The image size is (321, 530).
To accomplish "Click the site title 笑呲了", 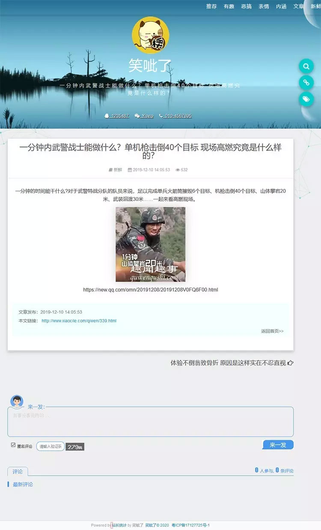I will pyautogui.click(x=150, y=66).
